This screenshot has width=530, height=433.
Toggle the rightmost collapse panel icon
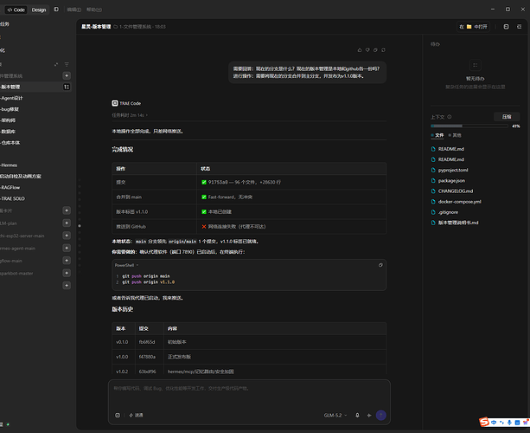pos(519,26)
